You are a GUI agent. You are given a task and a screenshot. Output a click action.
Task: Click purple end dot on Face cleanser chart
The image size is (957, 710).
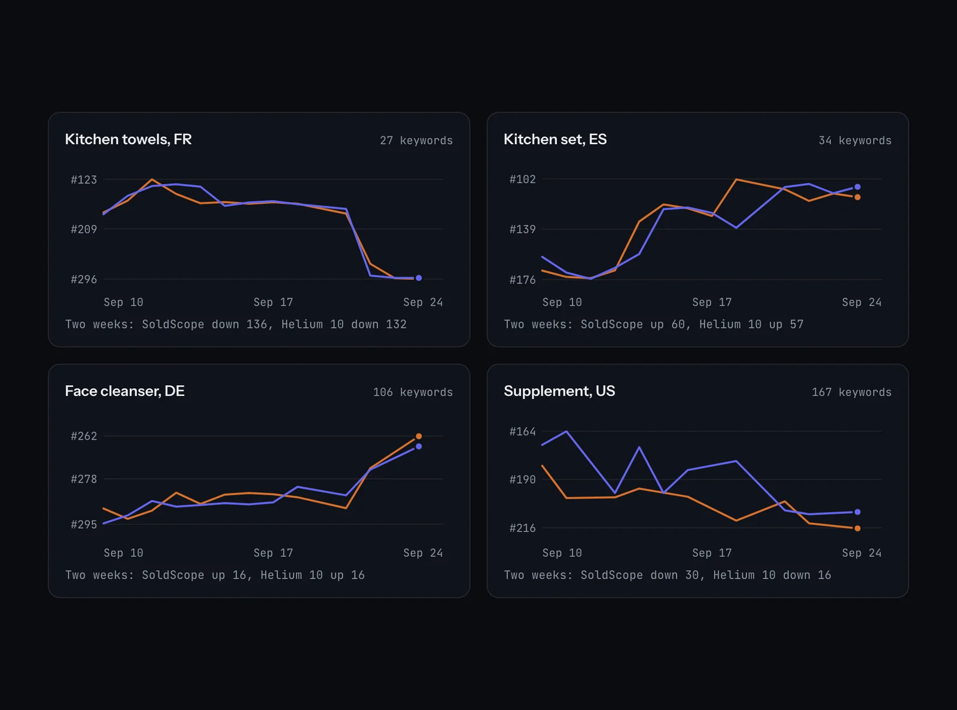(419, 447)
